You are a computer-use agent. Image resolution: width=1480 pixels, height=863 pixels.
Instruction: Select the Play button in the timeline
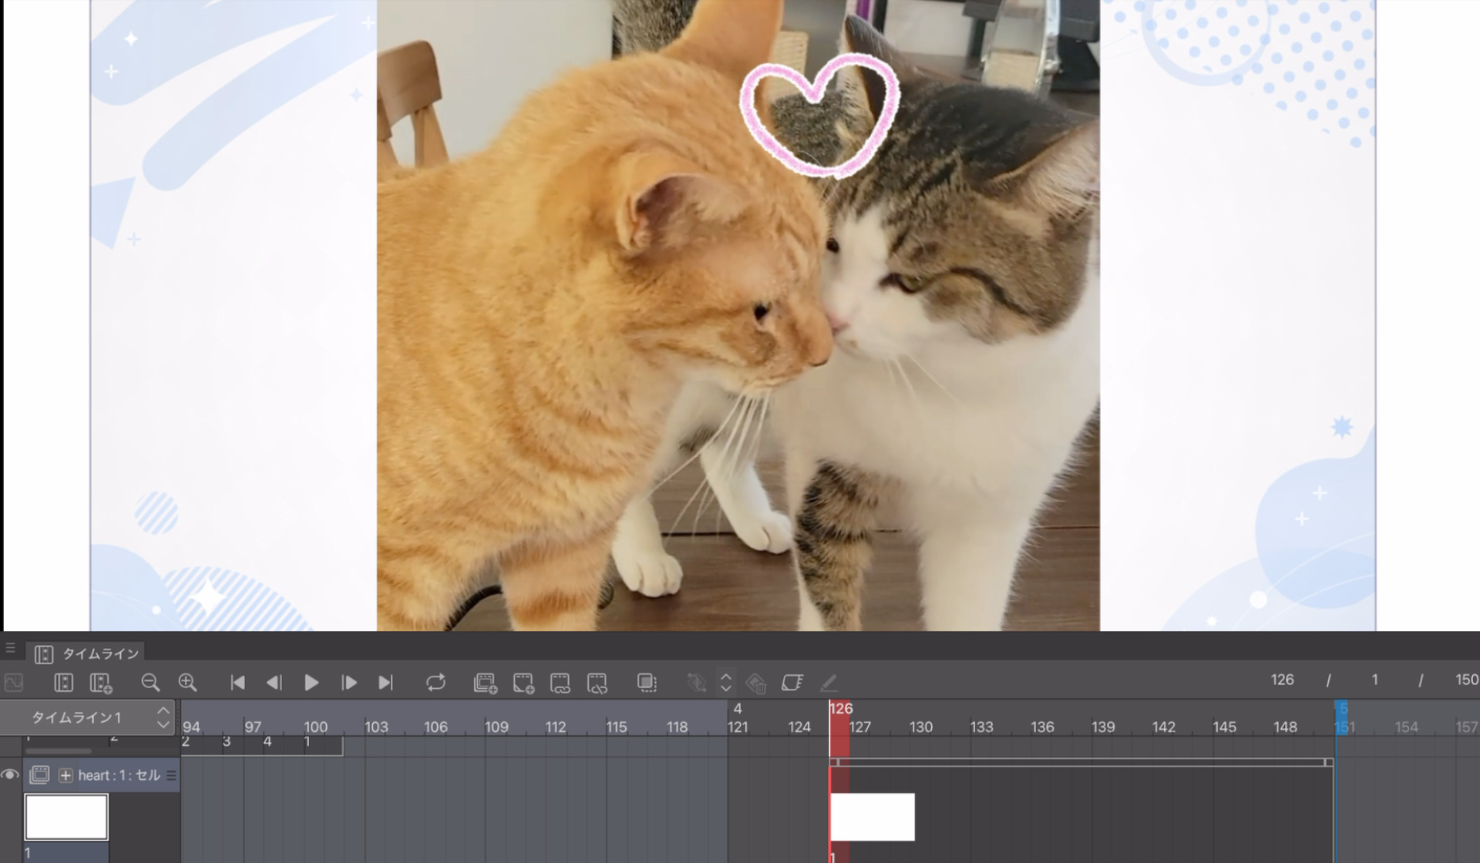(311, 683)
